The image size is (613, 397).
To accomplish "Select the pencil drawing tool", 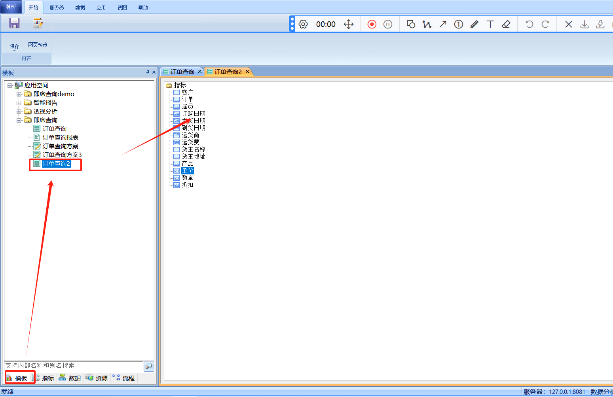I will [474, 25].
